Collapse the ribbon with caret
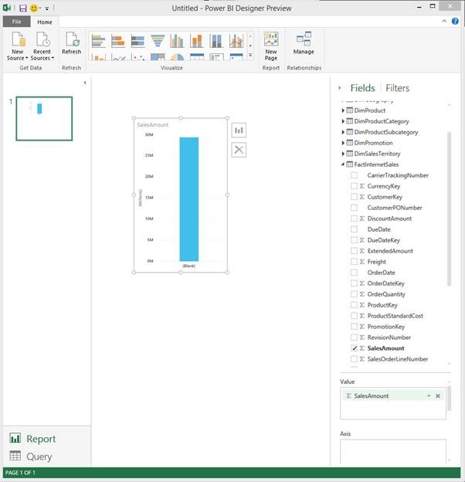This screenshot has height=482, width=465. (x=444, y=21)
